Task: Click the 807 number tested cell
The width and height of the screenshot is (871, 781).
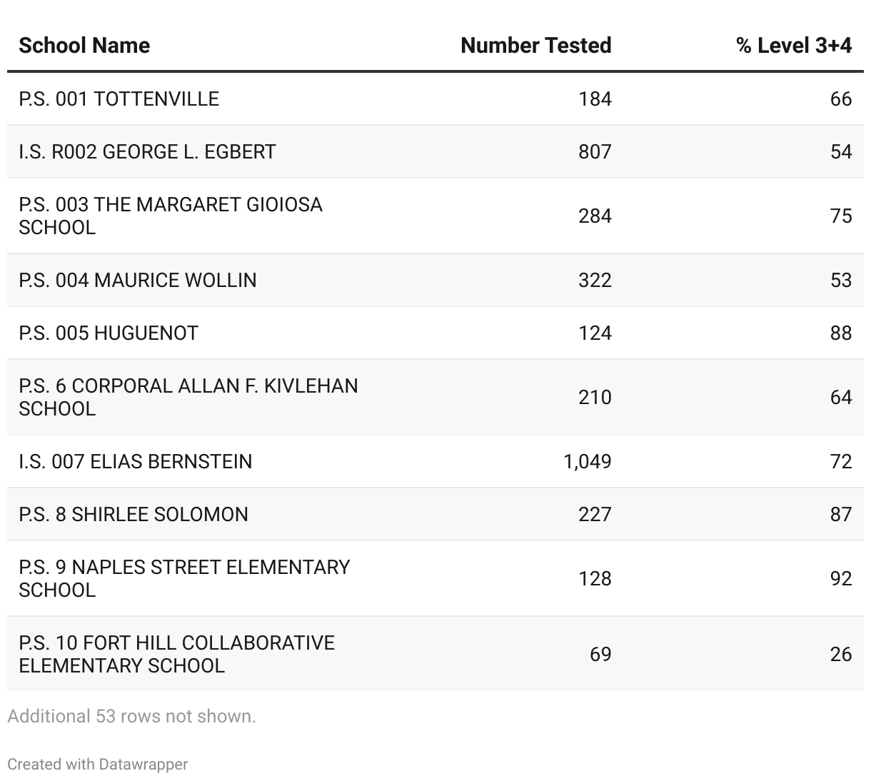Action: [x=595, y=151]
